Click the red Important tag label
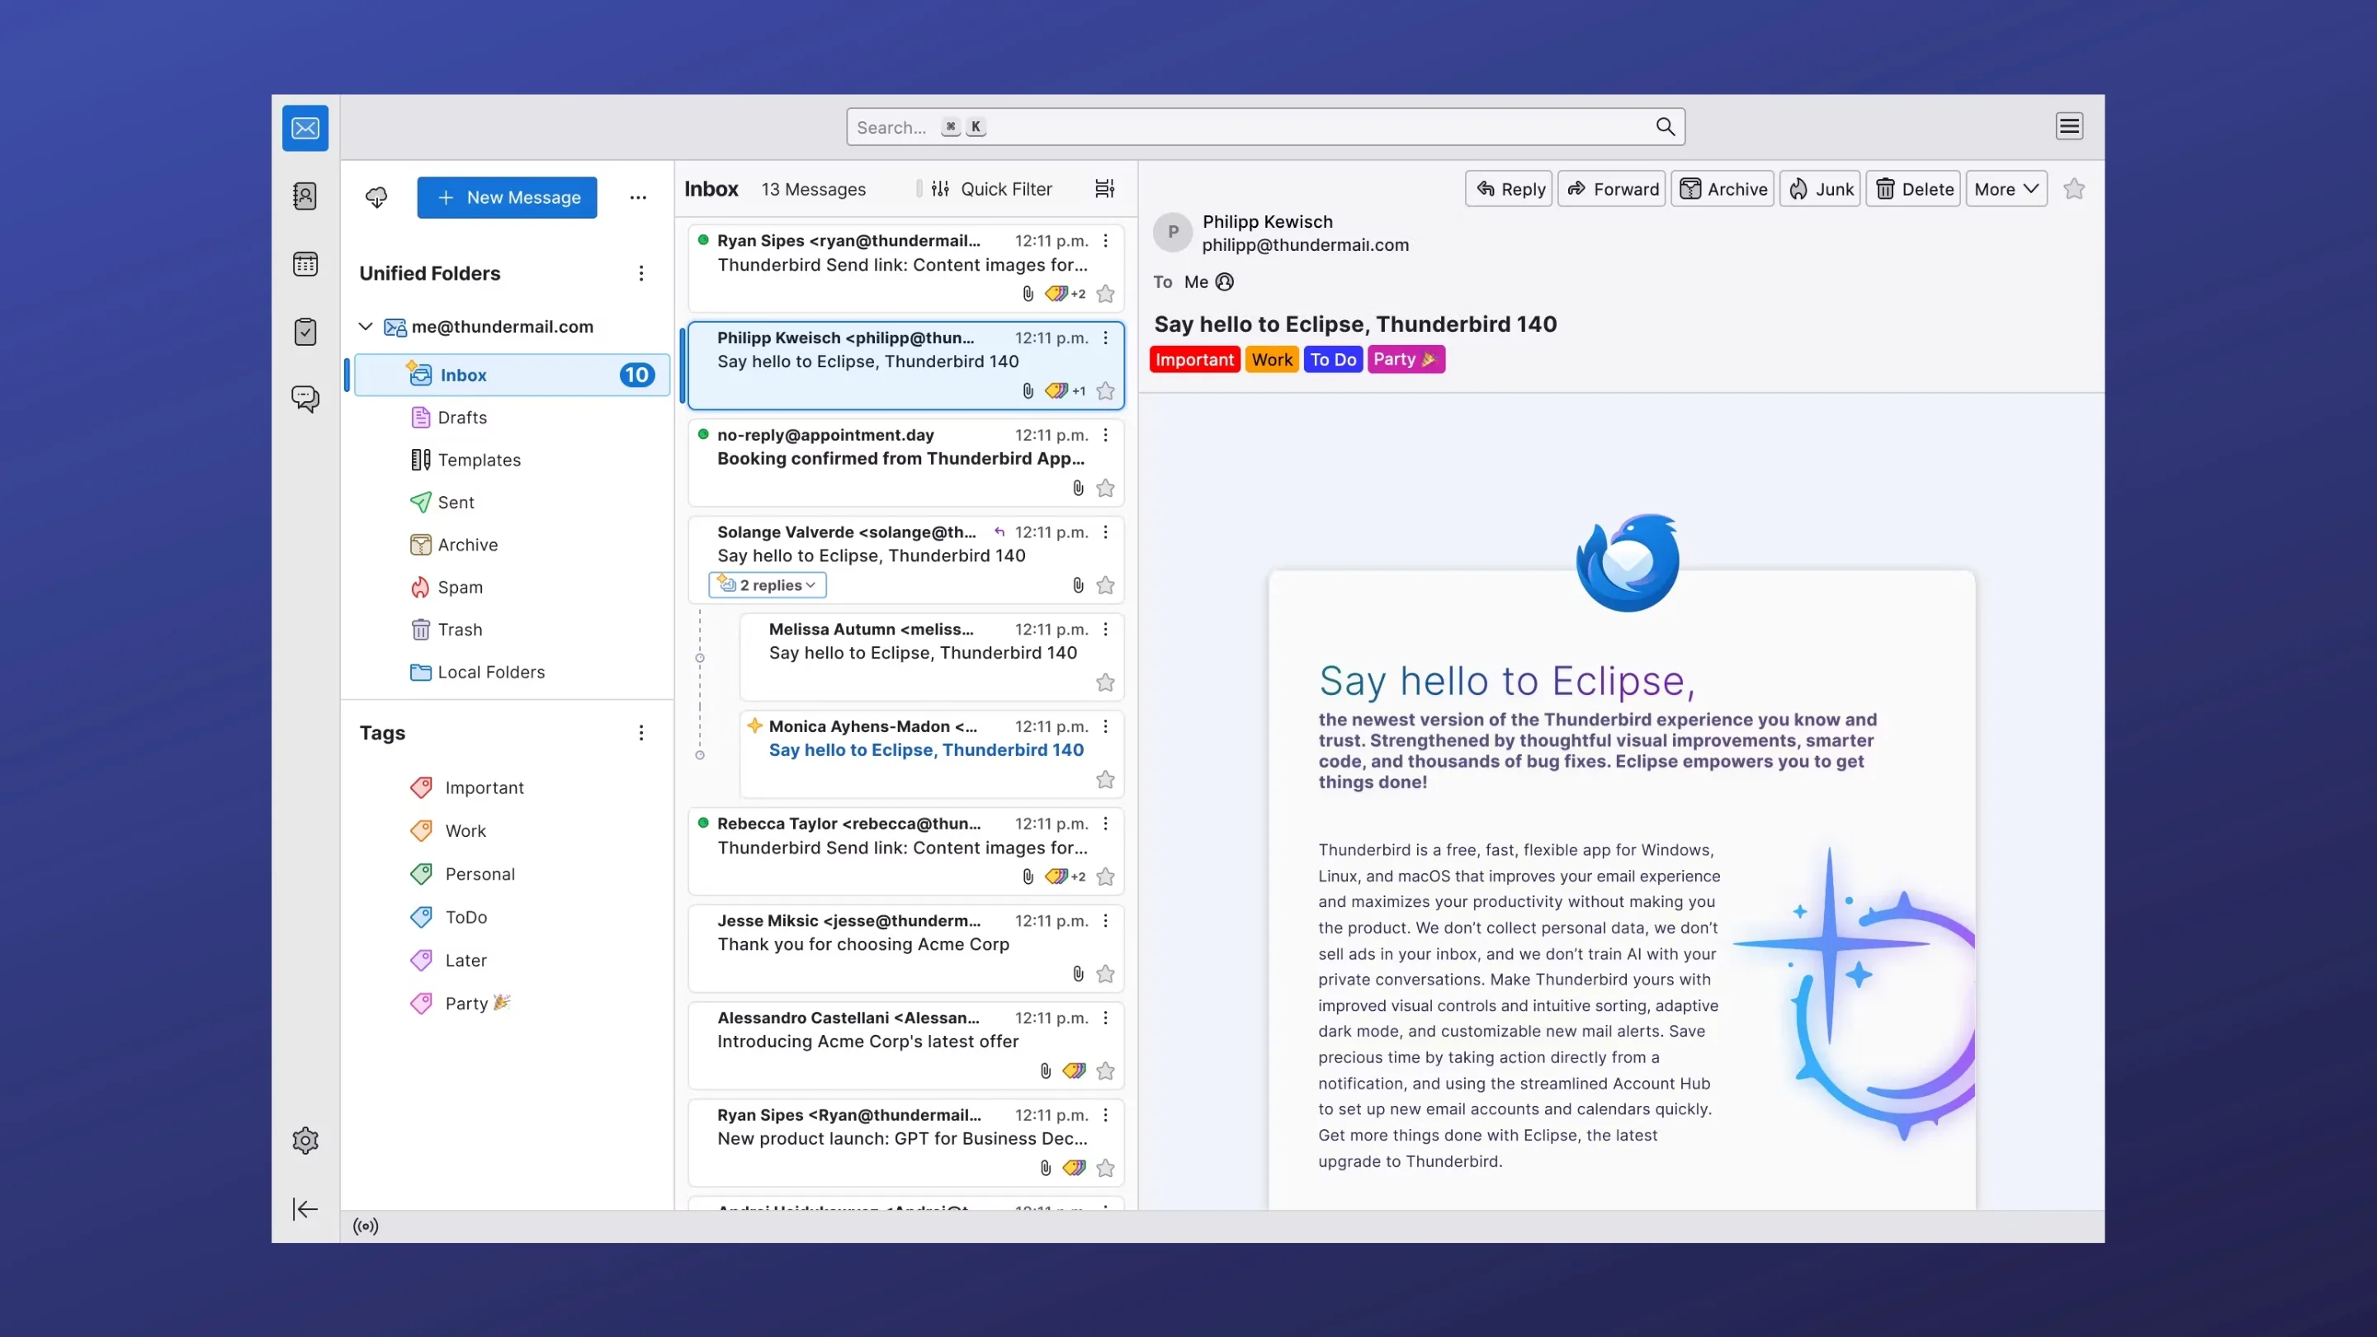 coord(1195,360)
